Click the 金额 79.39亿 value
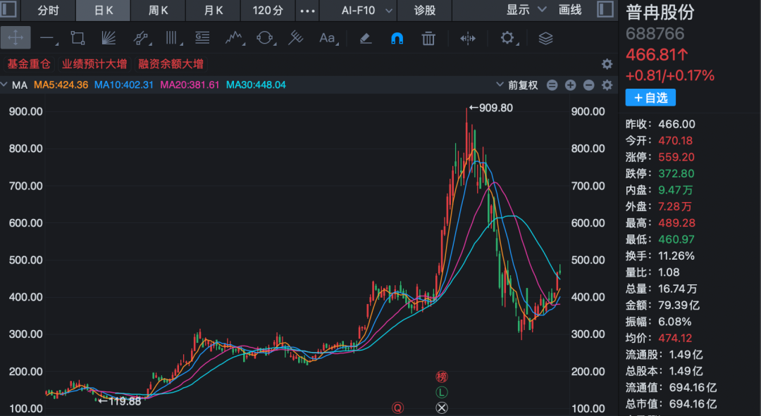 pos(679,305)
